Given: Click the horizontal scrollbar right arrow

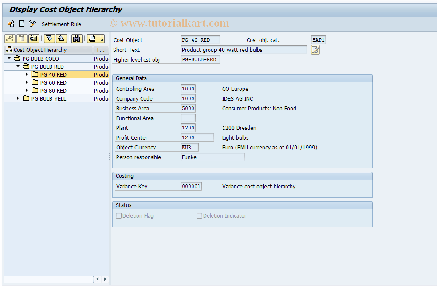Looking at the screenshot, I should click(105, 279).
